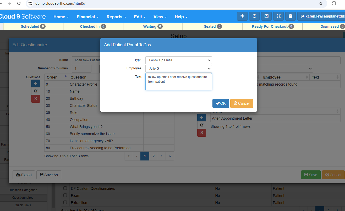Click the lock icon in header
Image resolution: width=345 pixels, height=211 pixels.
click(290, 16)
